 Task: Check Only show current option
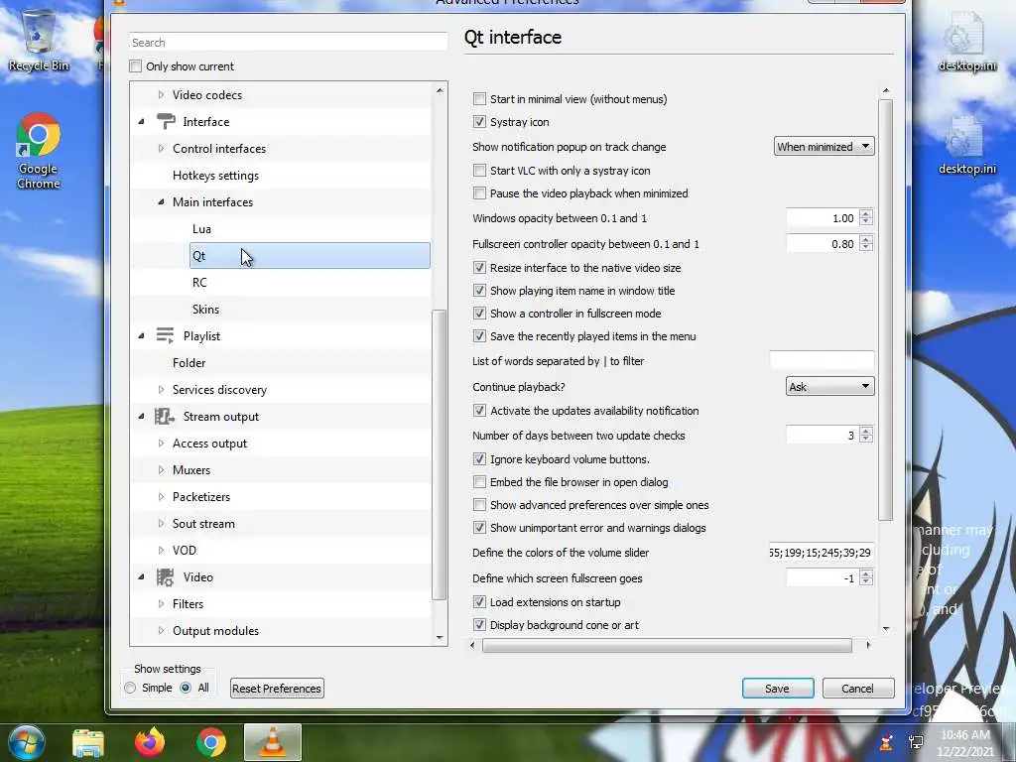point(135,66)
